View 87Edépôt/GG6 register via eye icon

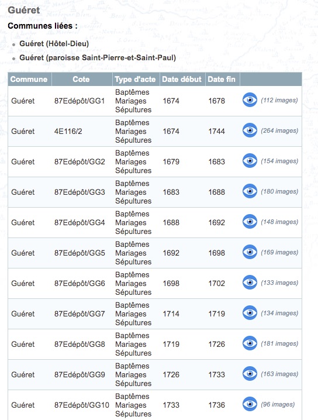250,283
